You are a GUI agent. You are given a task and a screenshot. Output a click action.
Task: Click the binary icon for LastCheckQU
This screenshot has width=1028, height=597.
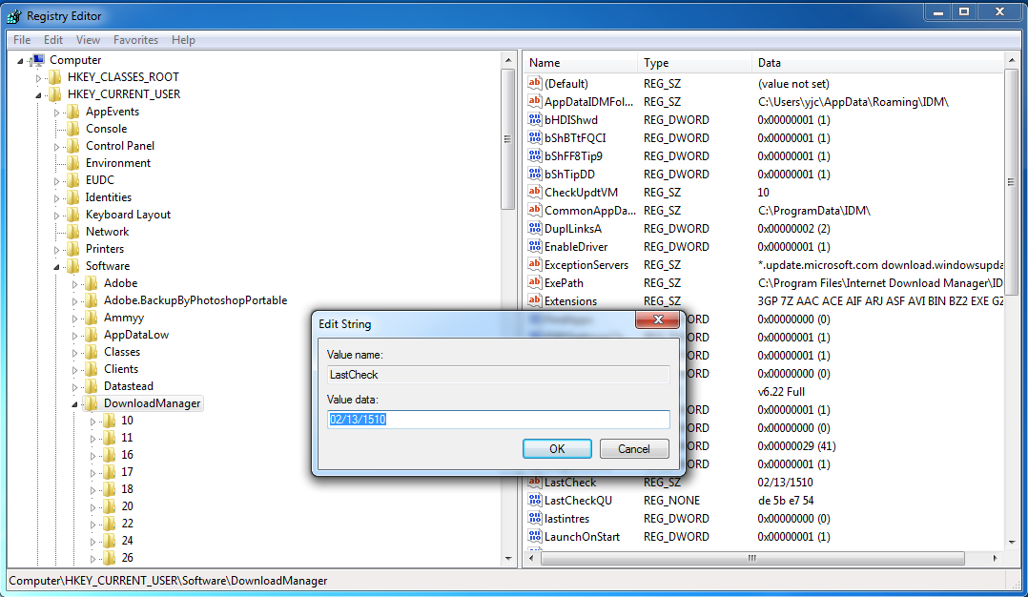point(535,500)
